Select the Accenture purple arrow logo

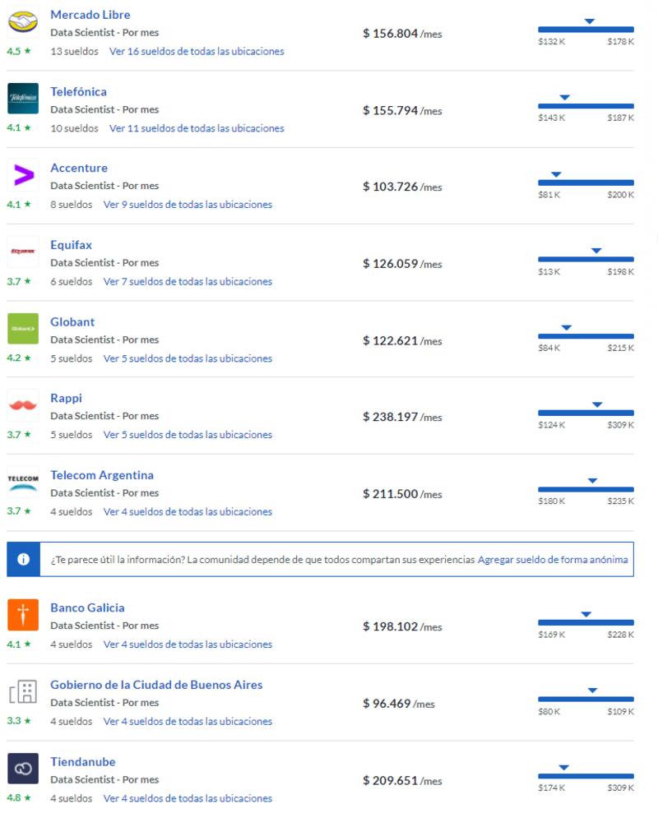click(x=22, y=175)
